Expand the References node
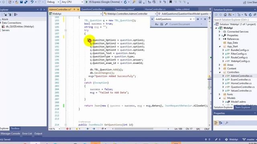Image resolution: width=257 pixels, height=144 pixels. (220, 39)
